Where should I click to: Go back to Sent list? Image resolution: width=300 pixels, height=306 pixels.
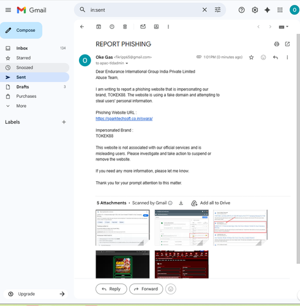coord(82,27)
